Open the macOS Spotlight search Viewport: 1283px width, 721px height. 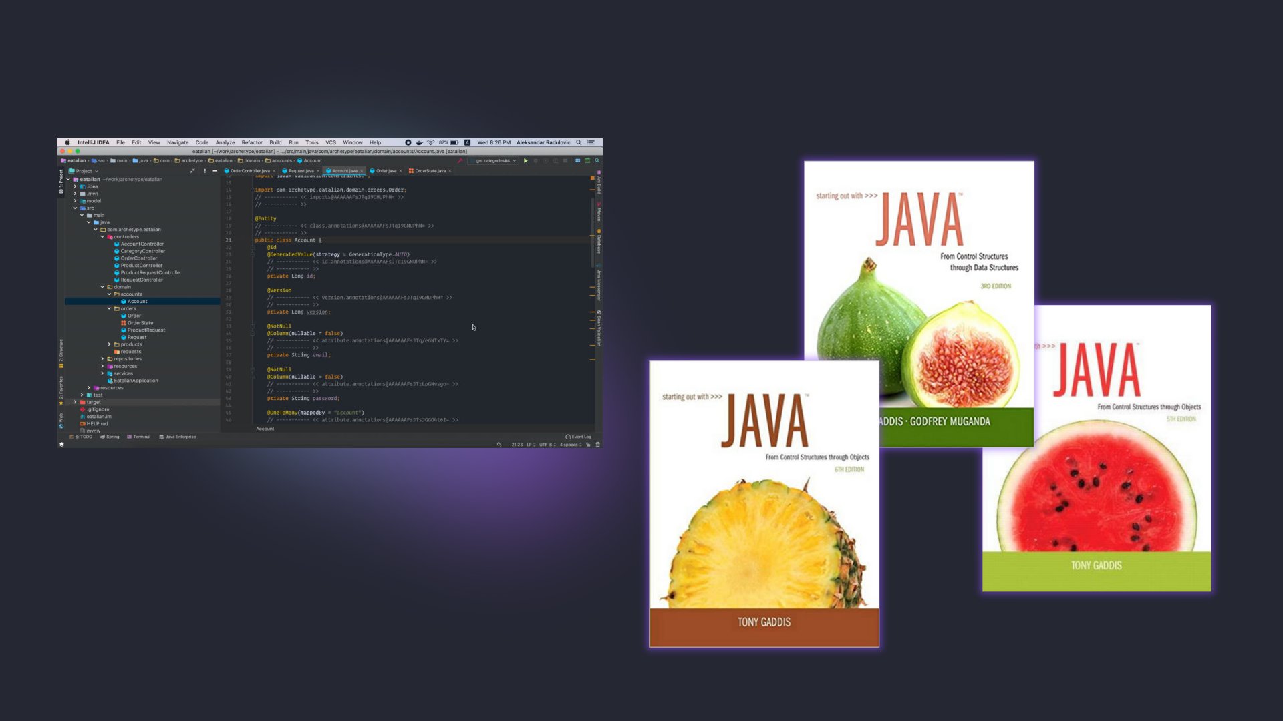point(579,142)
